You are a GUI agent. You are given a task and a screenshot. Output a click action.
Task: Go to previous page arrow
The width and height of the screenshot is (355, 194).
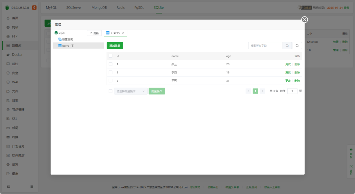tap(248, 91)
